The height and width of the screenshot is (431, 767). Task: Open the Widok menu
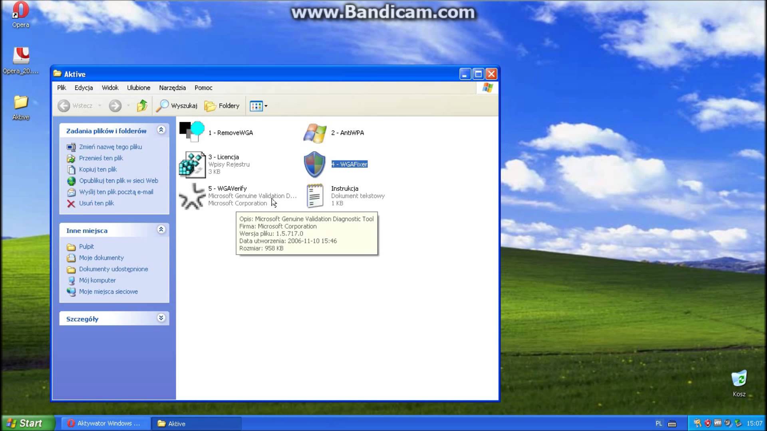tap(110, 88)
